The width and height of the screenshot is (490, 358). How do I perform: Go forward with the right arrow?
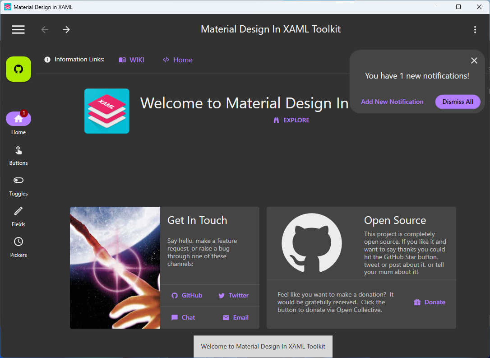pos(66,29)
